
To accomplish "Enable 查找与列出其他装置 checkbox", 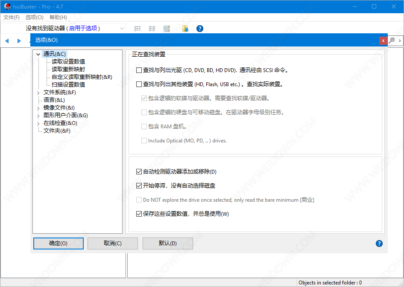I will pos(139,84).
